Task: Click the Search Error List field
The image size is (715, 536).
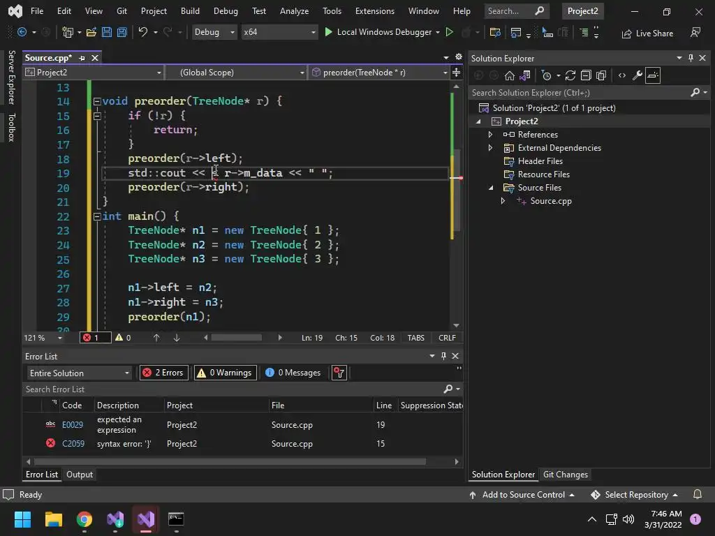Action: [233, 389]
